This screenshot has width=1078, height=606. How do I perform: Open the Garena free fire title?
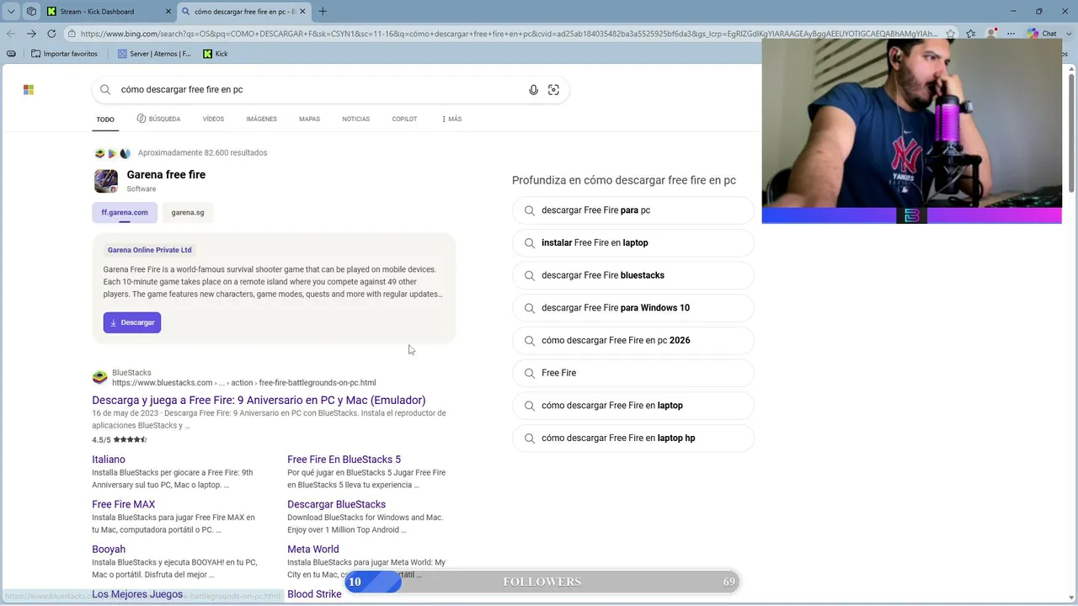[x=166, y=174]
